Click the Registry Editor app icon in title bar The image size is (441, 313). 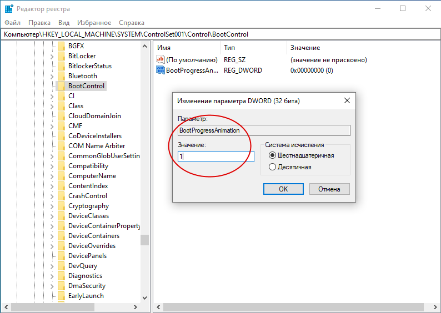pyautogui.click(x=9, y=9)
